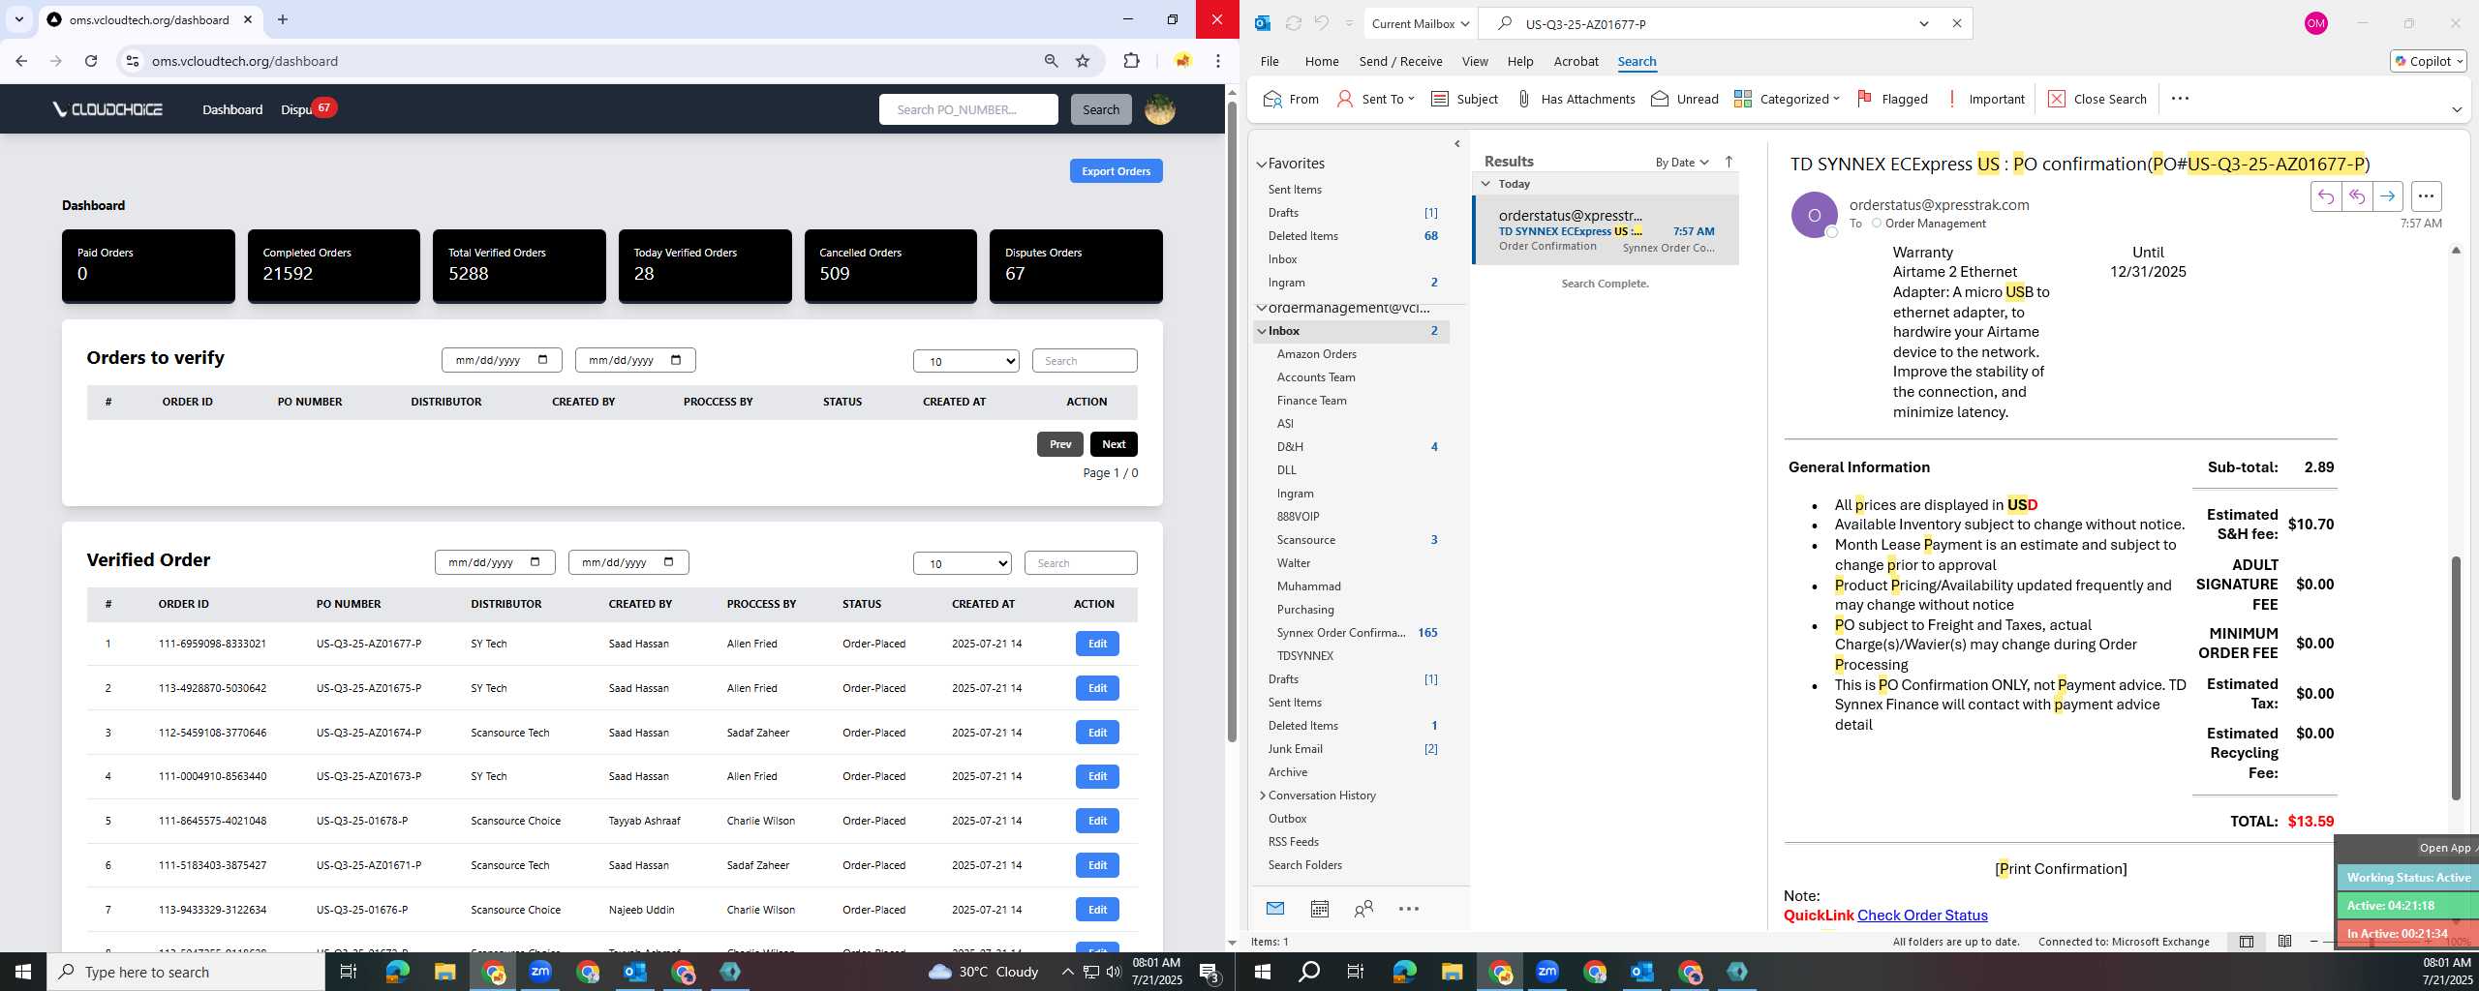The image size is (2479, 991).
Task: Open Copilot dropdown in Outlook
Action: point(2429,61)
